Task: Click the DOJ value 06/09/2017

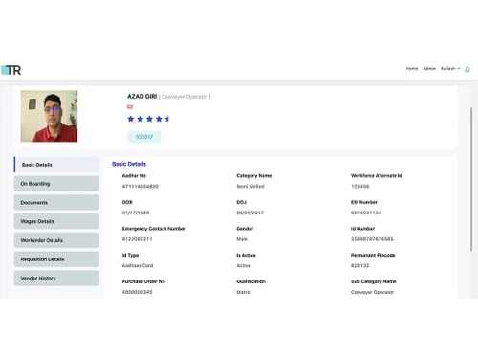Action: 250,213
